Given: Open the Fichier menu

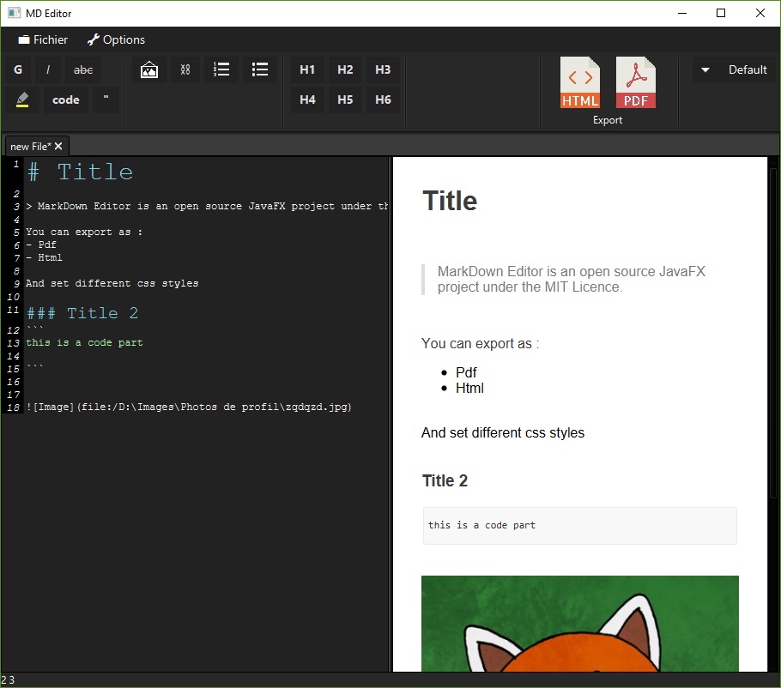Looking at the screenshot, I should pos(43,39).
